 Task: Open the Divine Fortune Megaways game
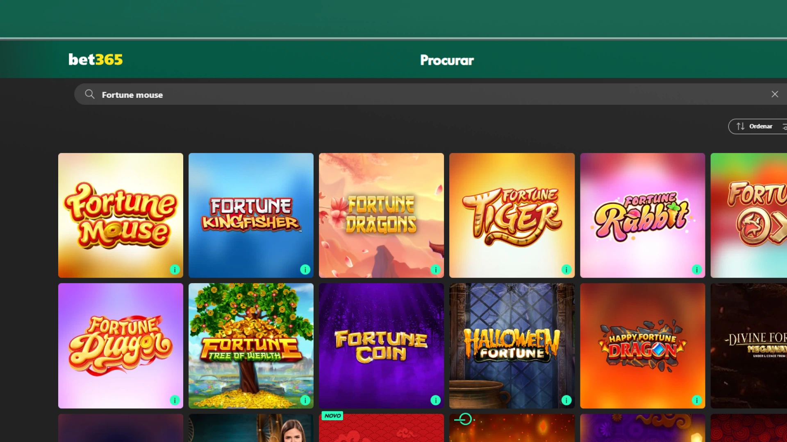click(749, 346)
